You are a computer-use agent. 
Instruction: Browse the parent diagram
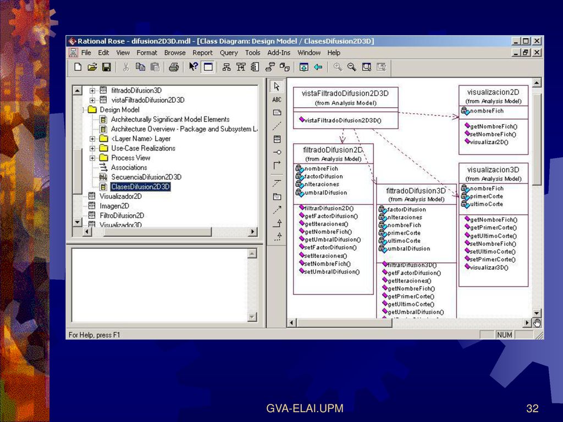pyautogui.click(x=303, y=67)
